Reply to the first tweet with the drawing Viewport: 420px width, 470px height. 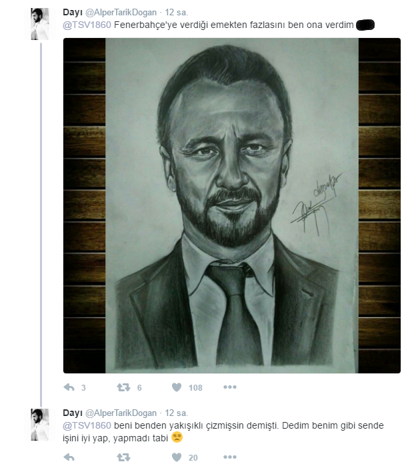click(69, 387)
